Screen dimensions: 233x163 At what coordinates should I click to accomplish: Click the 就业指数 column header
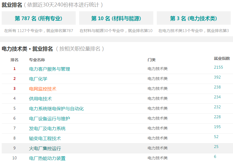222,58
